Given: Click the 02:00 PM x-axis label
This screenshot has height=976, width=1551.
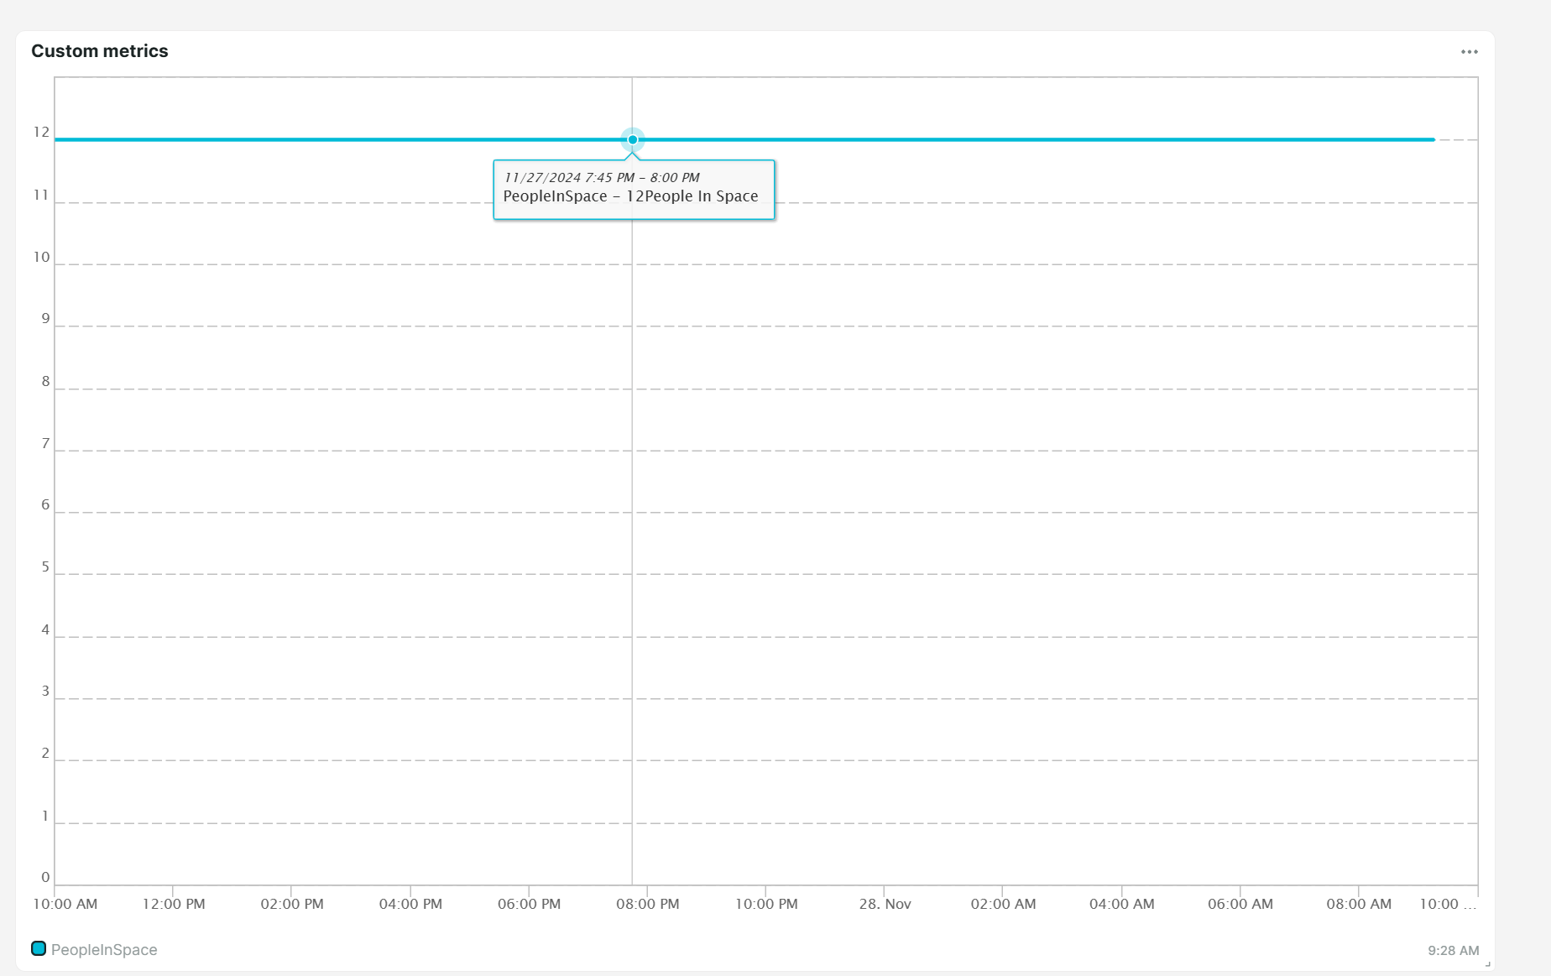Looking at the screenshot, I should tap(292, 904).
